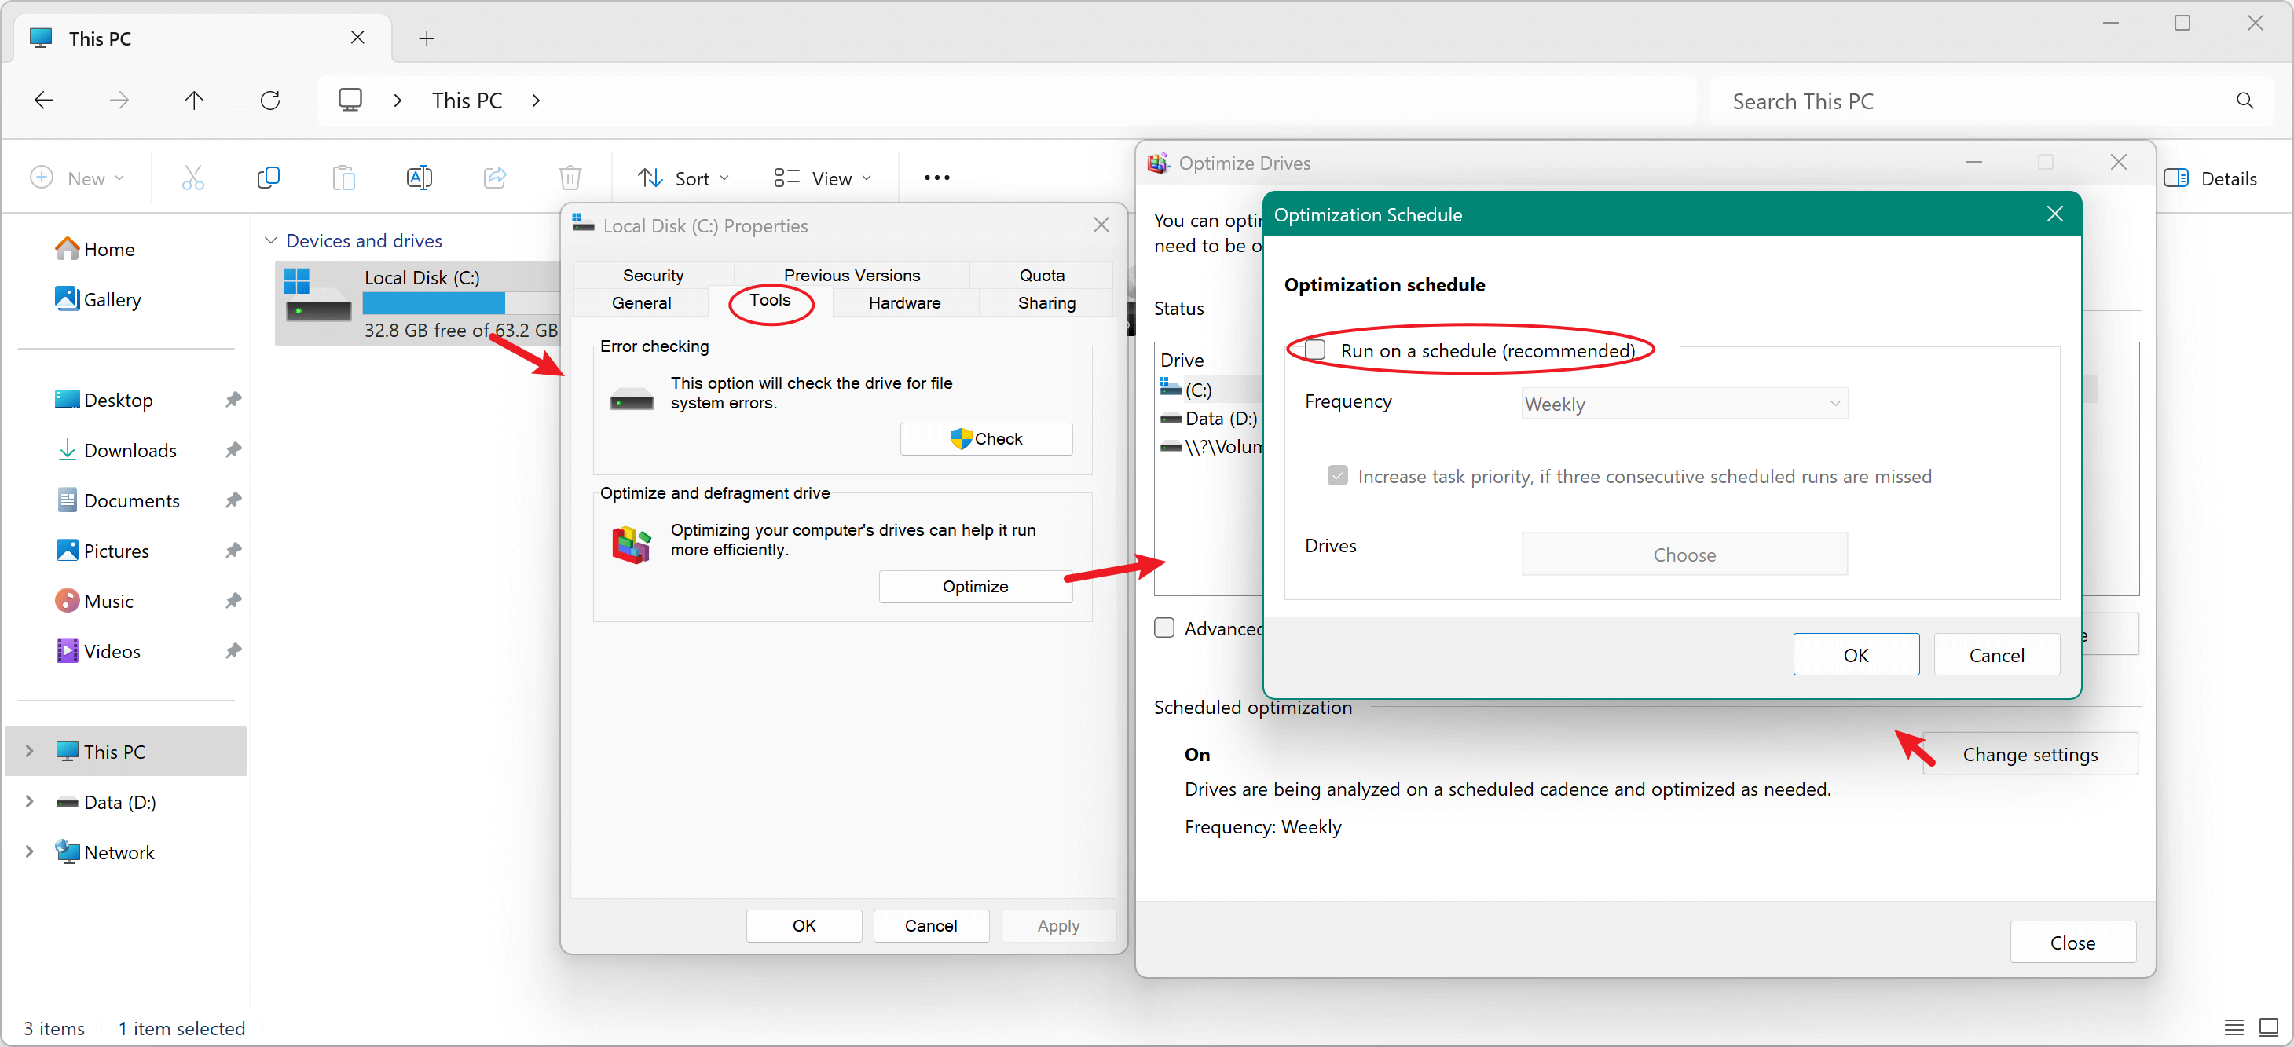Toggle the Advanced View checkbox
Image resolution: width=2294 pixels, height=1047 pixels.
[x=1165, y=628]
